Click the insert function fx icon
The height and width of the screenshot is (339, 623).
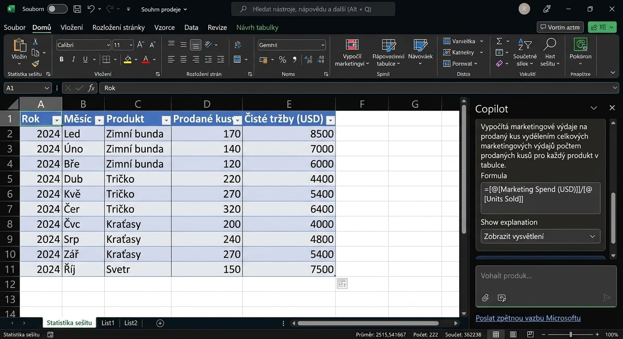pos(91,88)
